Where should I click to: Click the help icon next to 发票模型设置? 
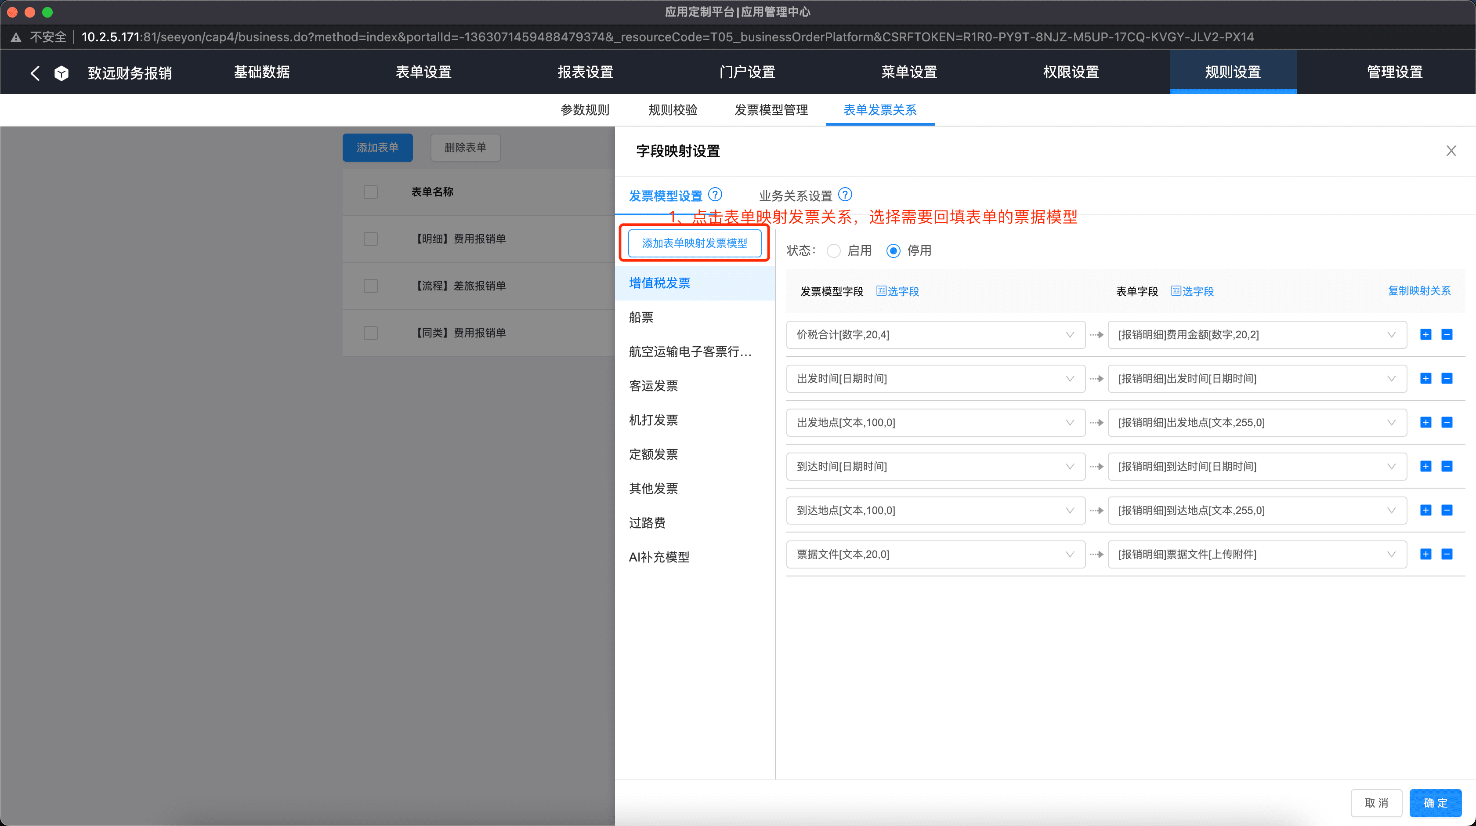click(x=715, y=194)
